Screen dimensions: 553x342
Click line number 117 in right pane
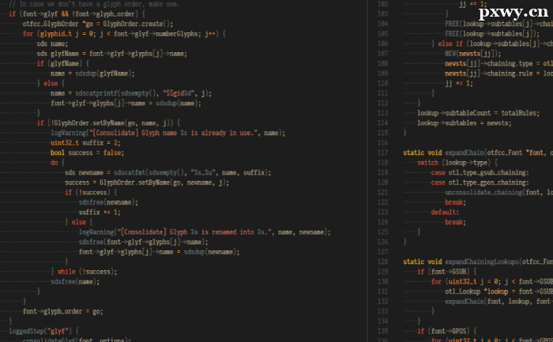click(383, 152)
